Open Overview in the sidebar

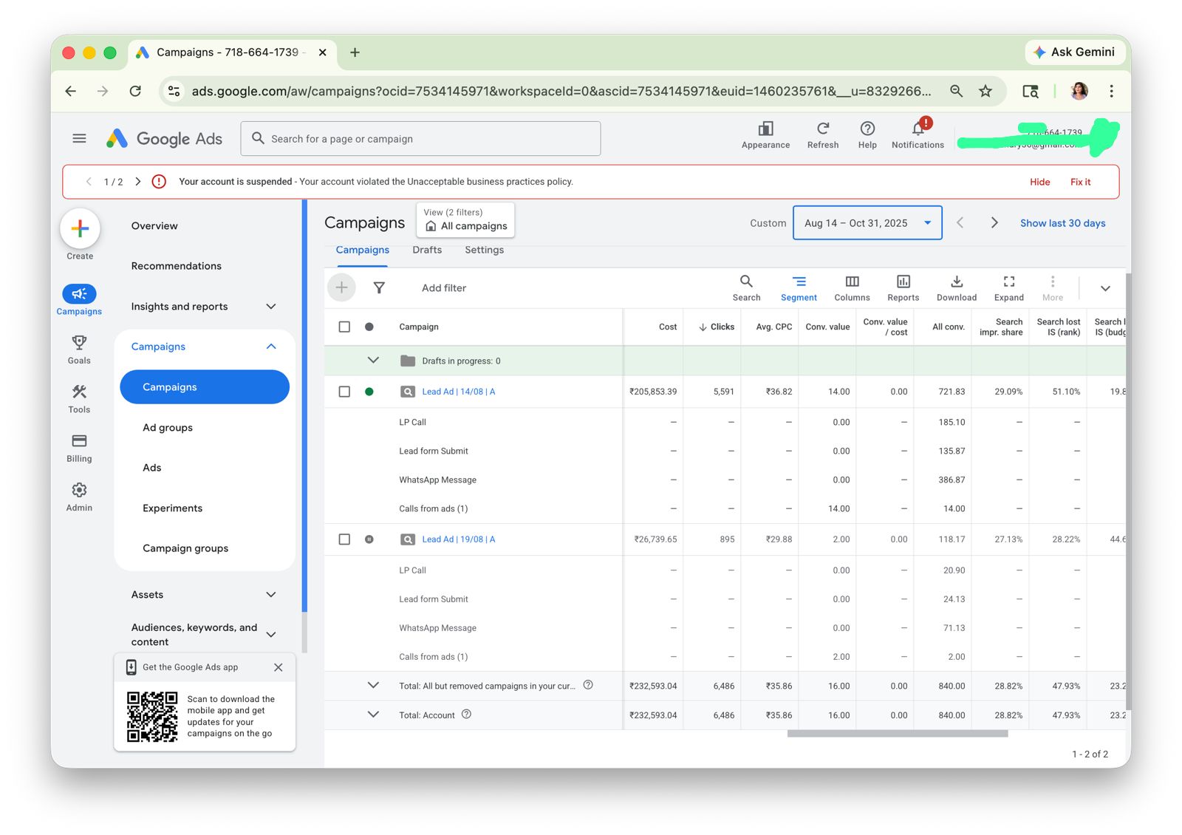[154, 225]
